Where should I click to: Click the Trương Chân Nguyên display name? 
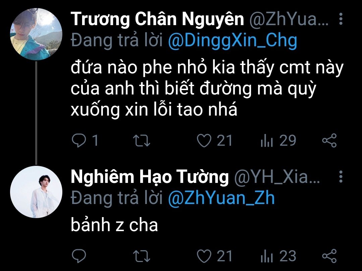157,19
